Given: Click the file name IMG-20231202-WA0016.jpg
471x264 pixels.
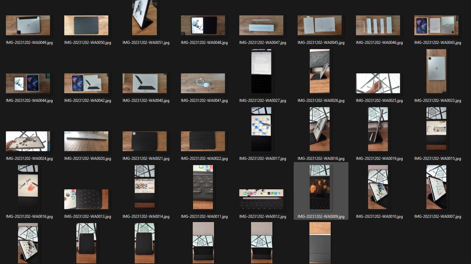Looking at the screenshot, I should pyautogui.click(x=29, y=217).
